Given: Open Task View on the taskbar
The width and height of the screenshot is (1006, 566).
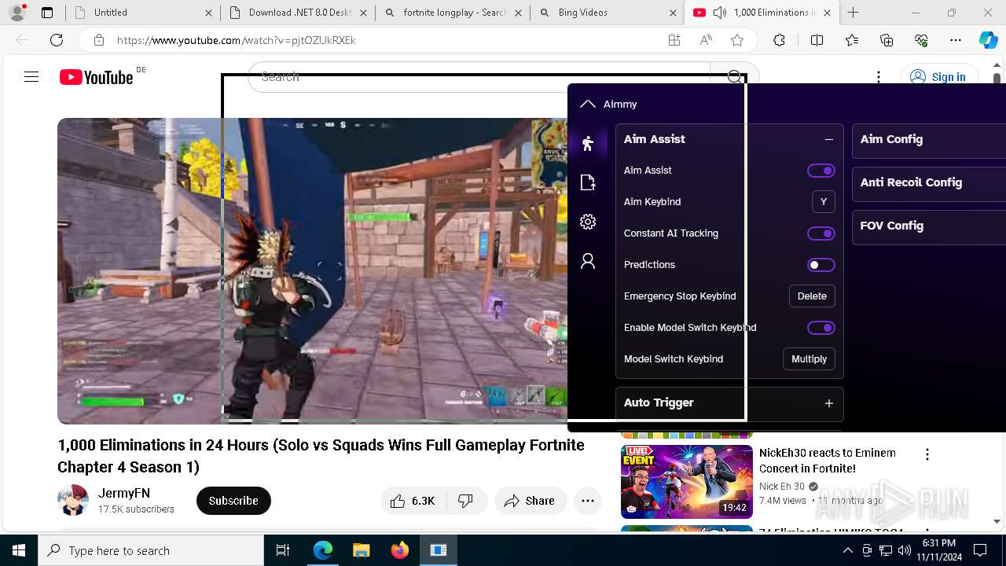Looking at the screenshot, I should 283,550.
